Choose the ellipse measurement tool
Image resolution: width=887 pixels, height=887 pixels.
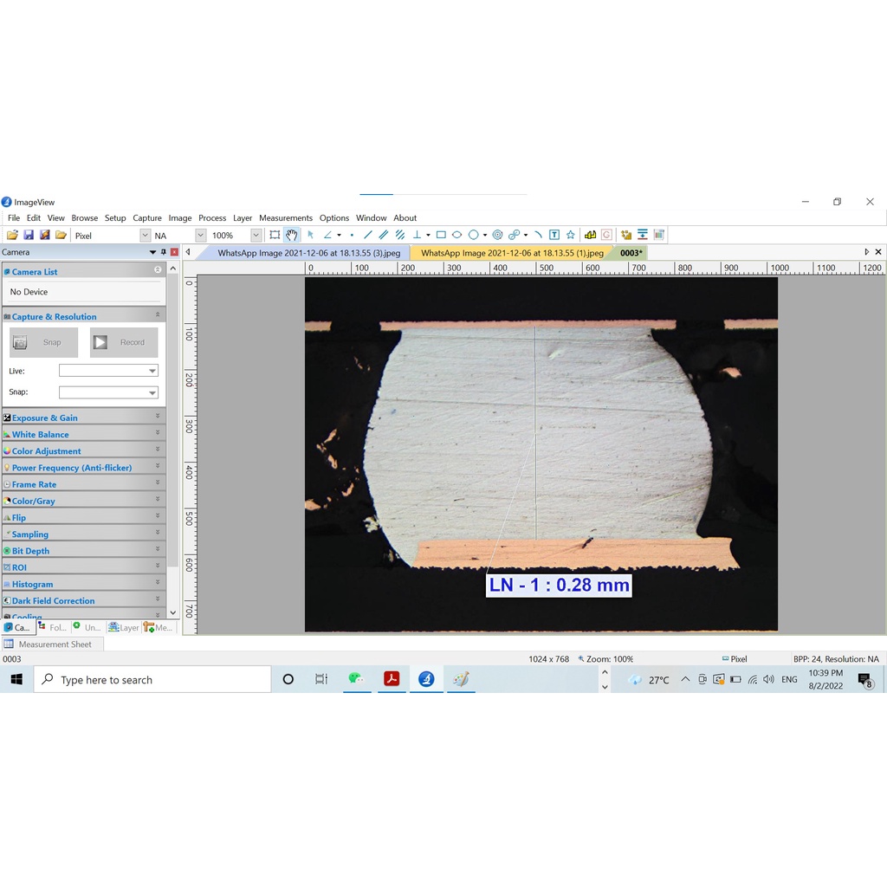click(456, 235)
